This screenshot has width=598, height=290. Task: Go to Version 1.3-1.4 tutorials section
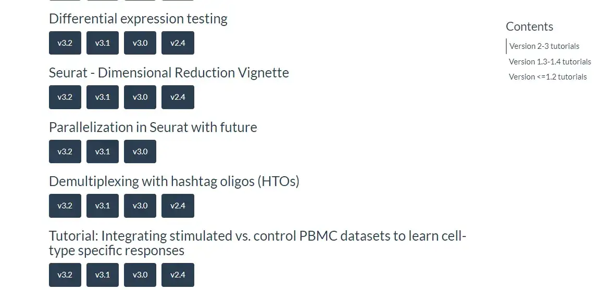(550, 62)
